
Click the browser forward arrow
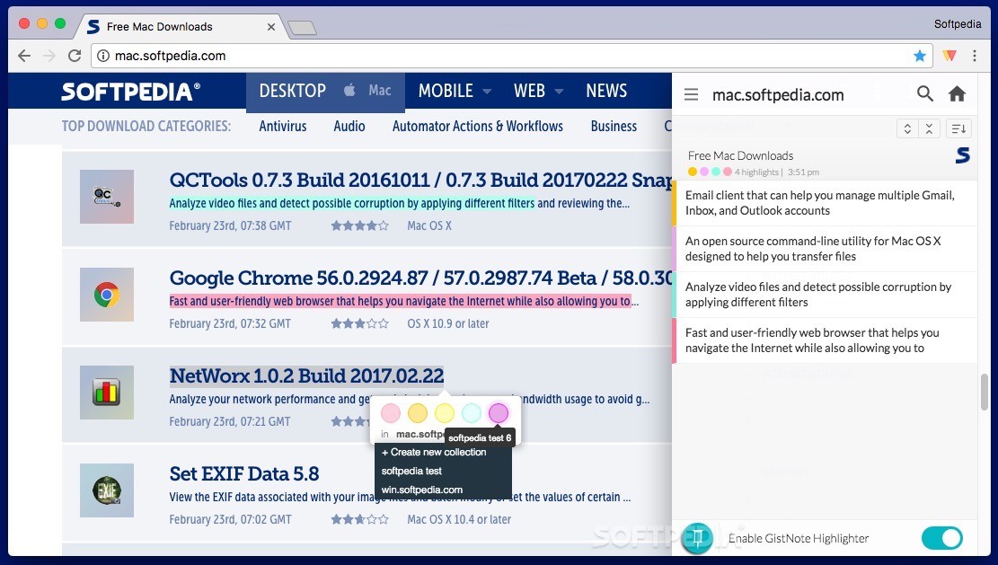coord(49,56)
